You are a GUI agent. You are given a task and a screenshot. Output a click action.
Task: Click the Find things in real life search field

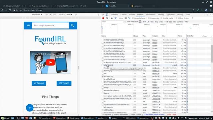[50, 25]
